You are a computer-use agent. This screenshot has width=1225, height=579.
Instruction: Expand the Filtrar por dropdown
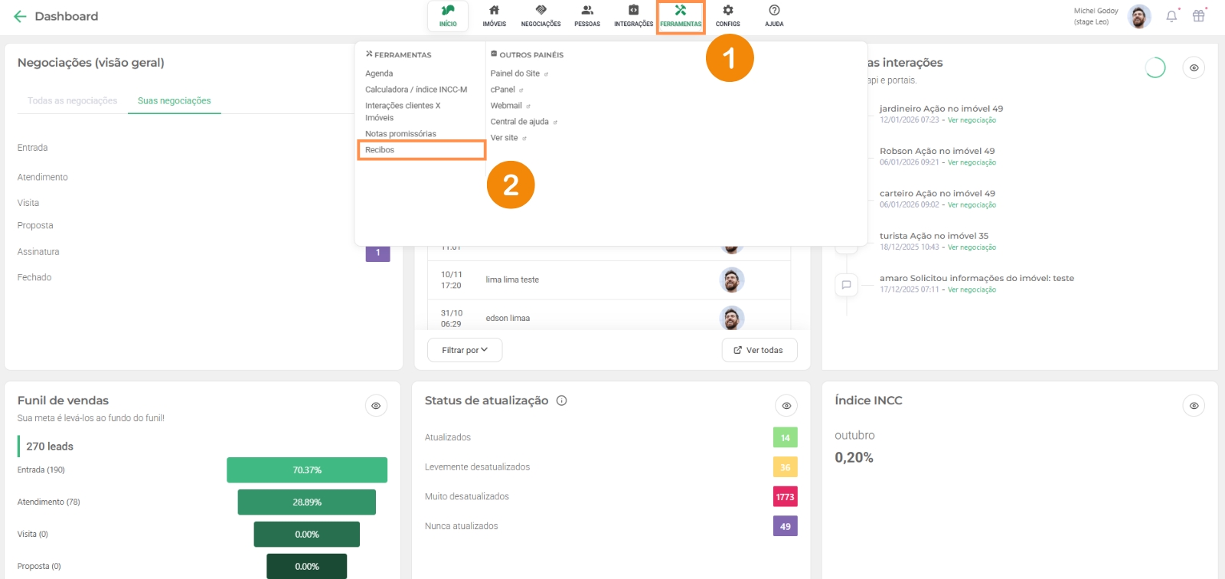(x=465, y=350)
